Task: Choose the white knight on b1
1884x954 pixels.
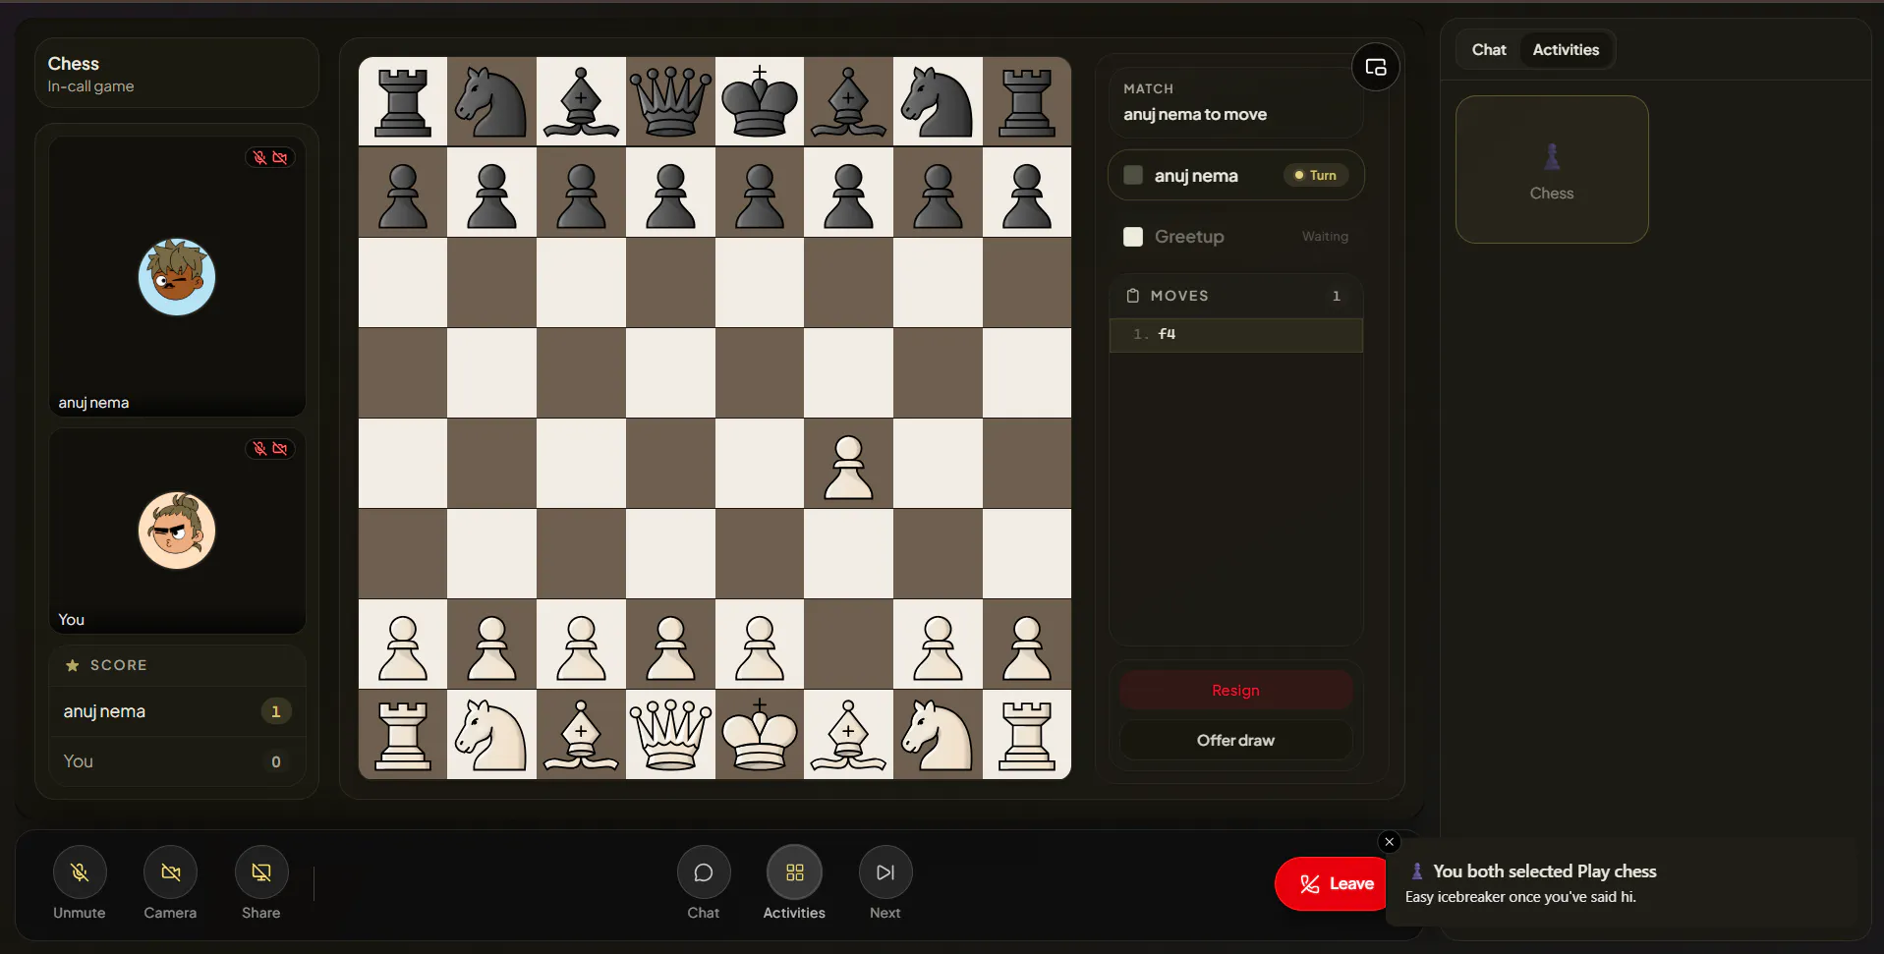Action: tap(491, 735)
